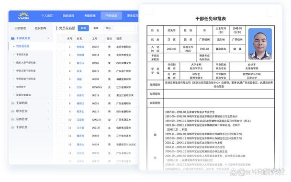
Task: Select 组织人事干部名册 in the sidebar tree
Action: click(x=26, y=63)
